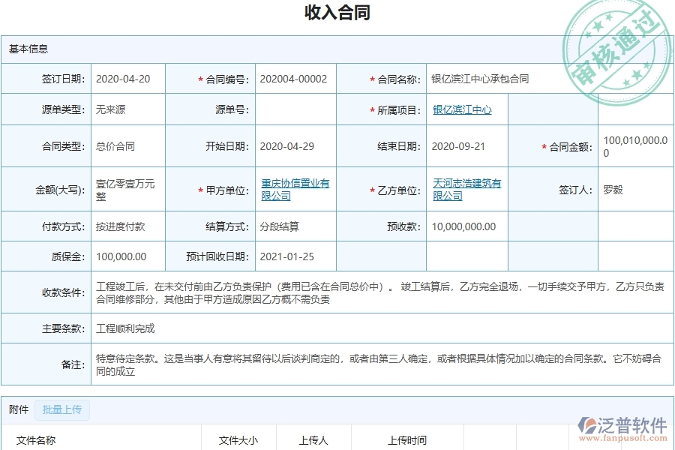Open the 银亿滨江中心 project link

coord(463,109)
